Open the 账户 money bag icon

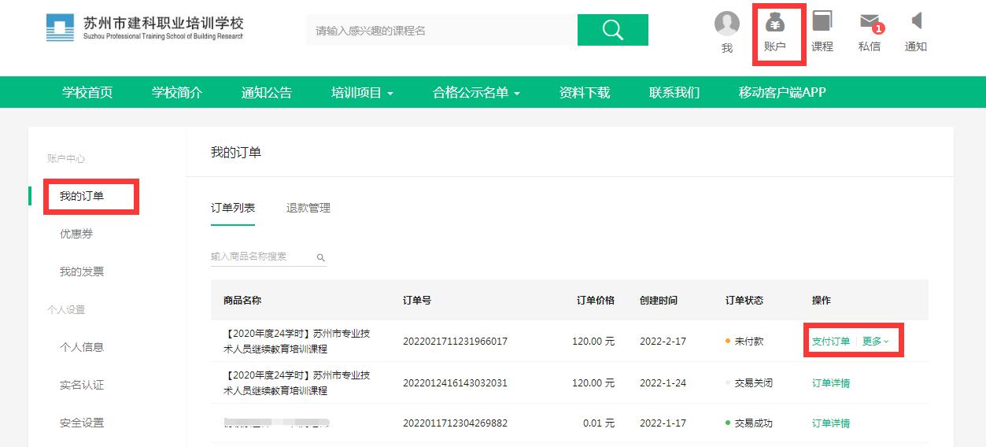pos(775,23)
